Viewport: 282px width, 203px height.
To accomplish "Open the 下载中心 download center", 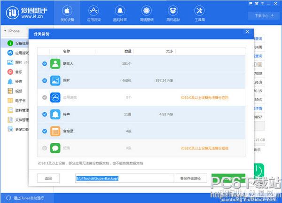I will tap(264, 16).
